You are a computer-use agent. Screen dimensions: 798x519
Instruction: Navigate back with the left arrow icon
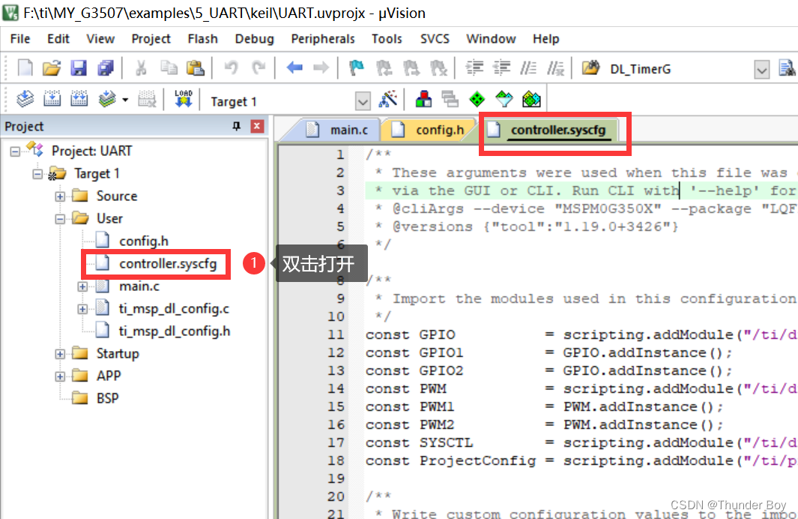pyautogui.click(x=294, y=68)
